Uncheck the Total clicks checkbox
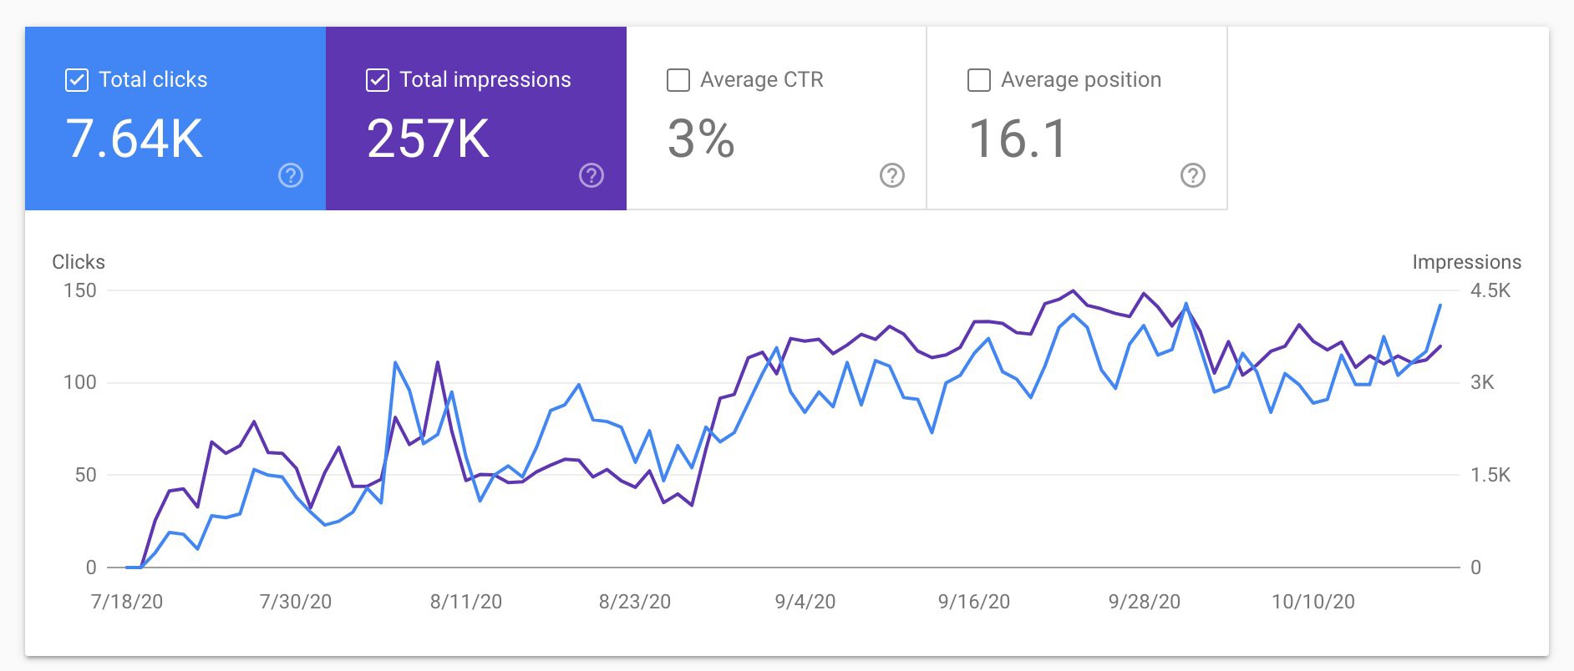Screen dimensions: 1574x671 [77, 80]
